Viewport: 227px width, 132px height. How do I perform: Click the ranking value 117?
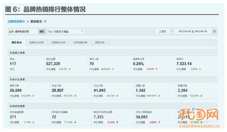[x=13, y=64]
